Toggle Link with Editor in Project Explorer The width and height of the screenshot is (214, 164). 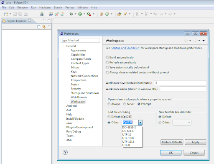point(44,27)
